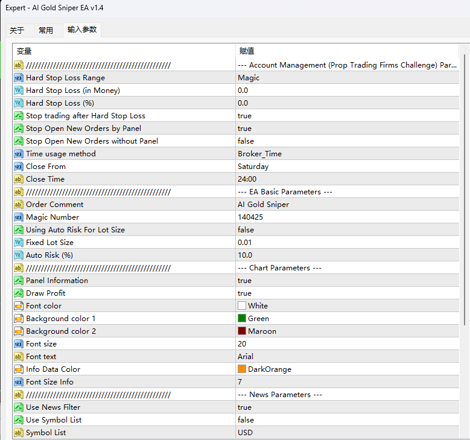Click the DarkOrange Info Data Color swatch

pos(242,369)
